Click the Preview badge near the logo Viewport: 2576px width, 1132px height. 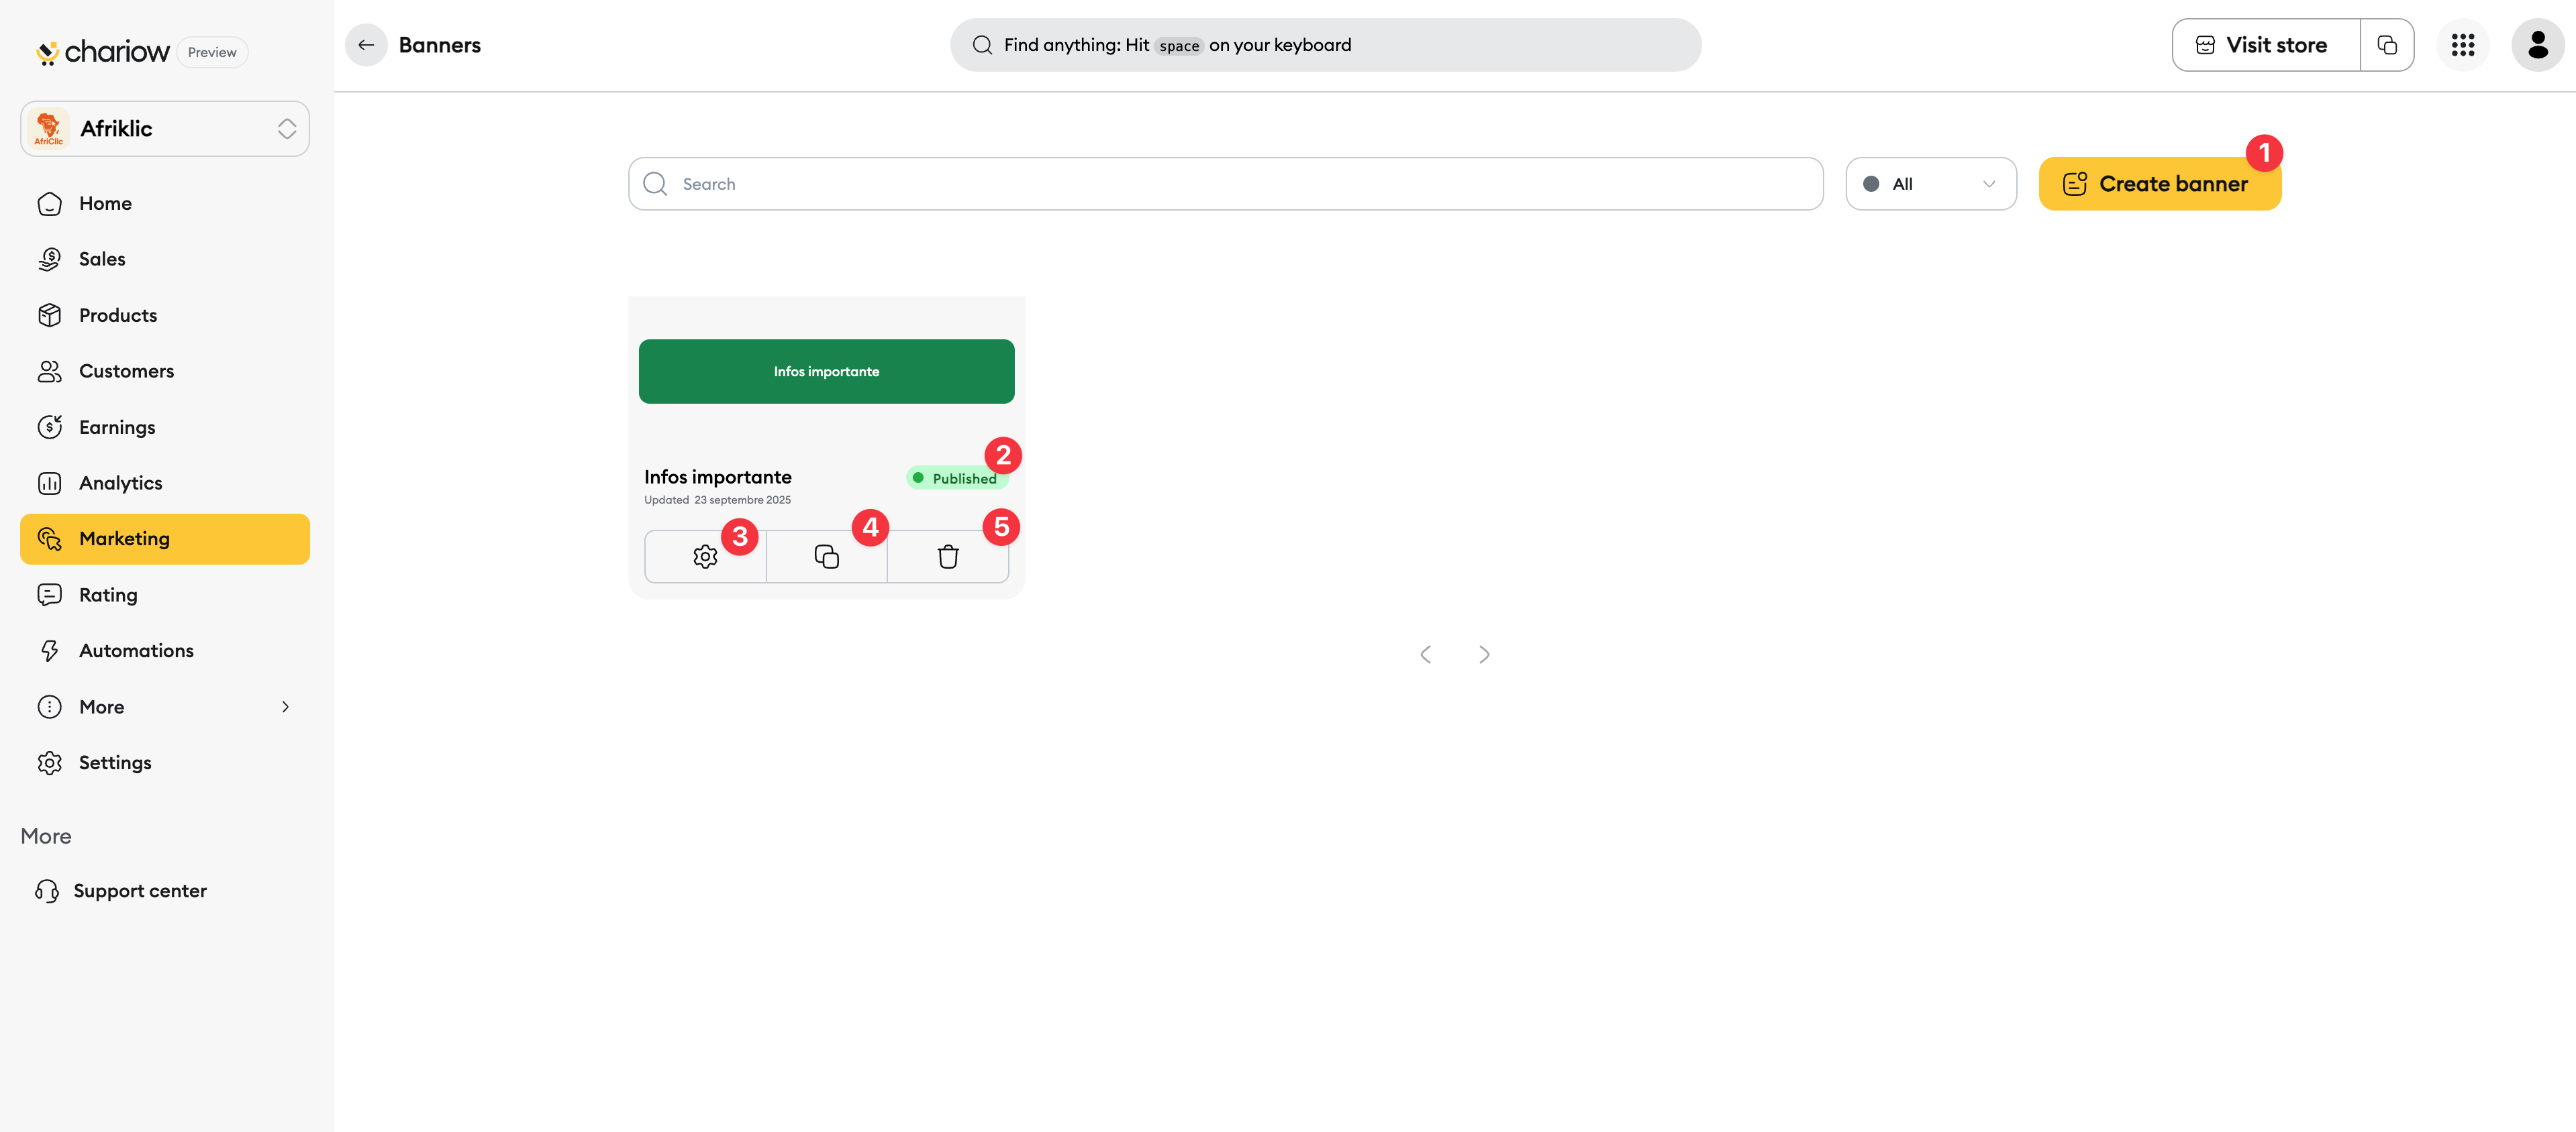click(x=212, y=52)
